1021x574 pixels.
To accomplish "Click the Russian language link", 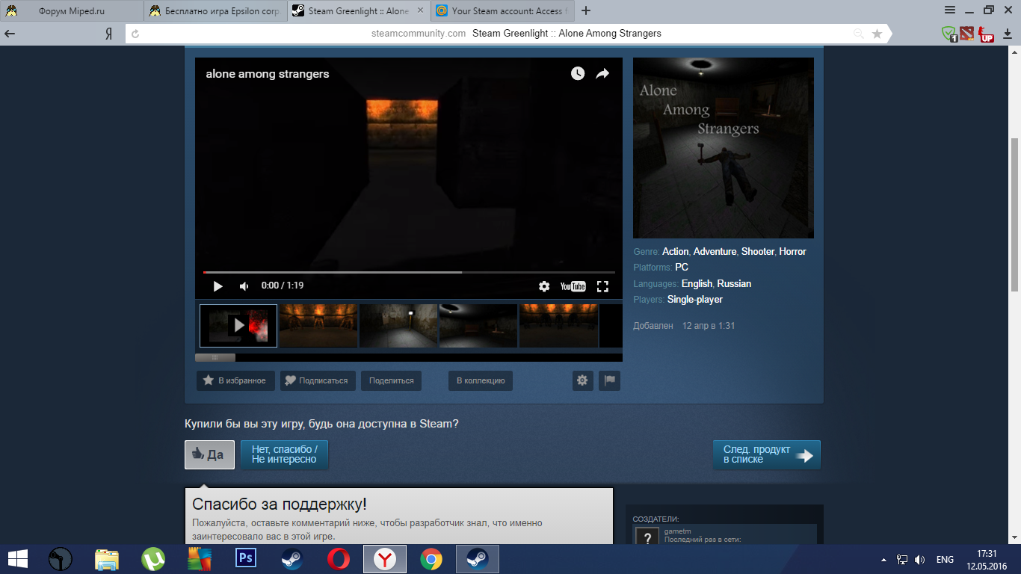I will tap(734, 284).
